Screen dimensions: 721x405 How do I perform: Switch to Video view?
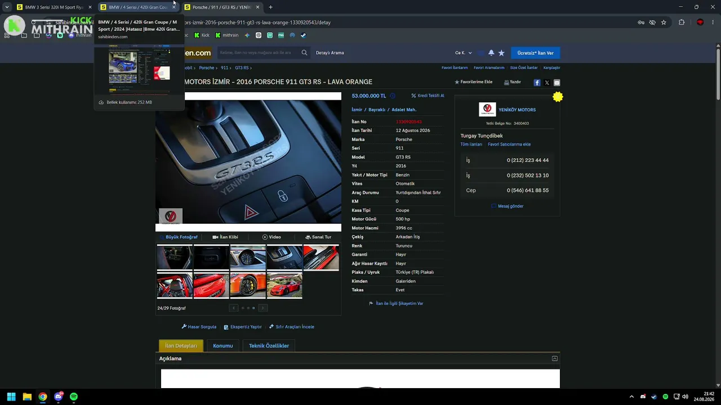point(272,237)
